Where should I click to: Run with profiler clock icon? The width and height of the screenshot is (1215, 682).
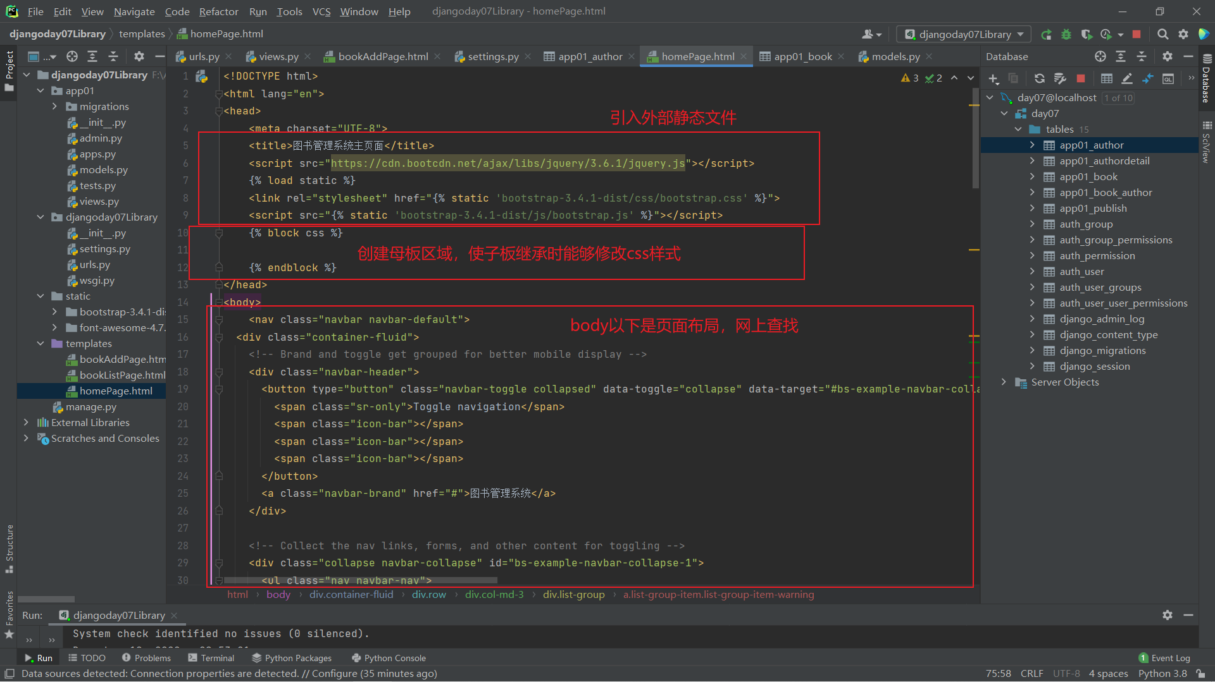1106,35
